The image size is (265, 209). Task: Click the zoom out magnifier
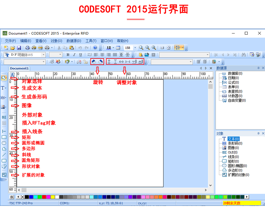(148, 48)
